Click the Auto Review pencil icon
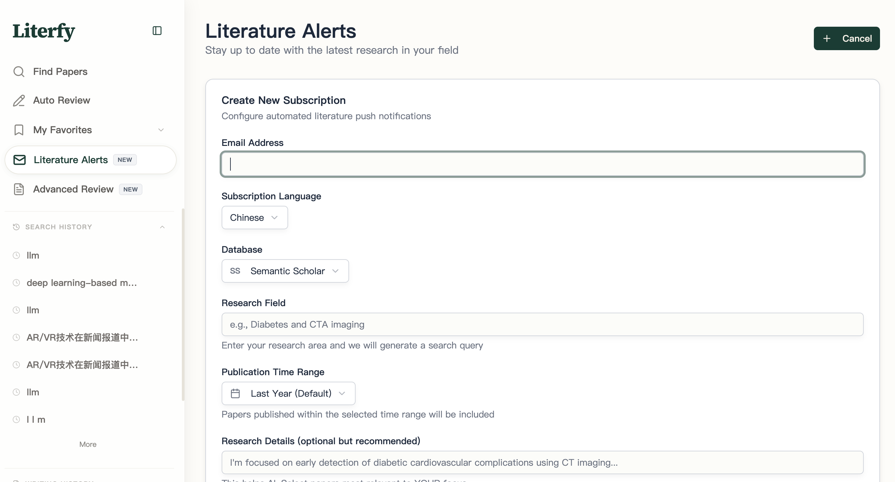This screenshot has height=482, width=895. coord(19,100)
